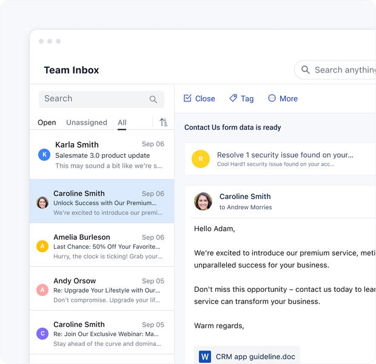This screenshot has height=364, width=376.
Task: Click the purple C avatar for Caroline Smith
Action: (x=42, y=334)
